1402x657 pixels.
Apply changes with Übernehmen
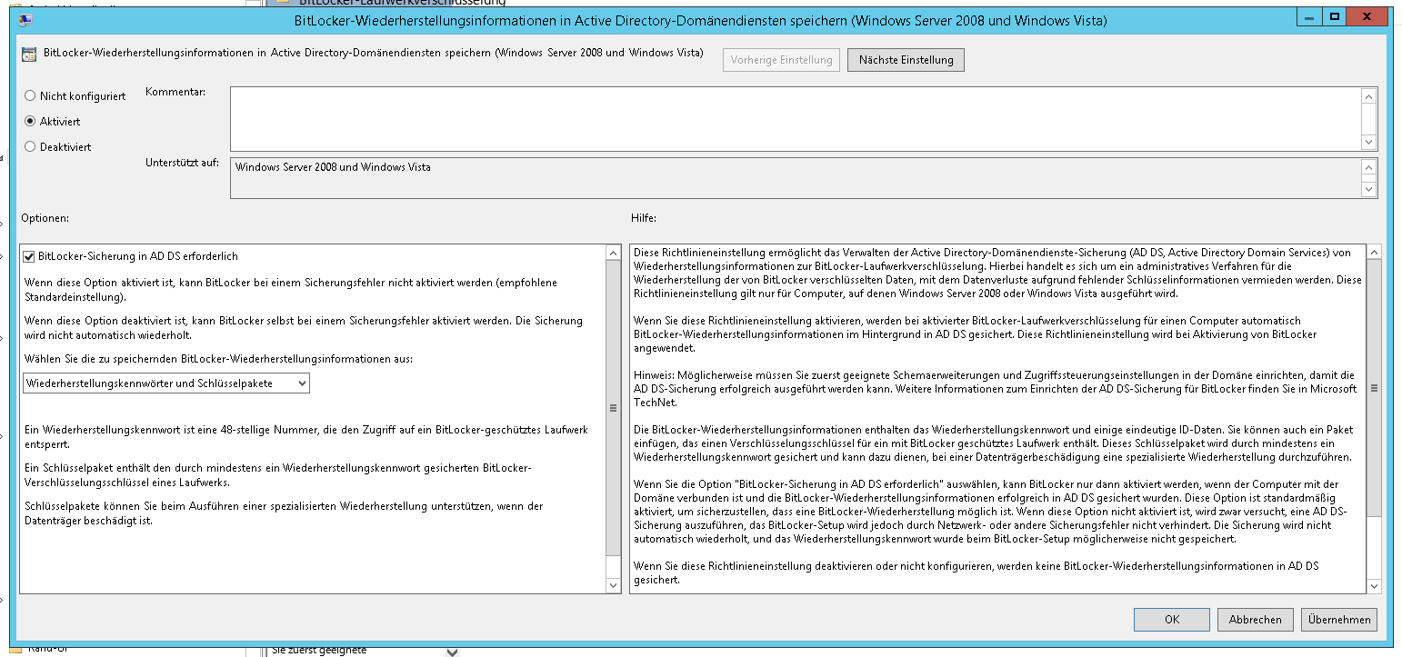(1338, 620)
